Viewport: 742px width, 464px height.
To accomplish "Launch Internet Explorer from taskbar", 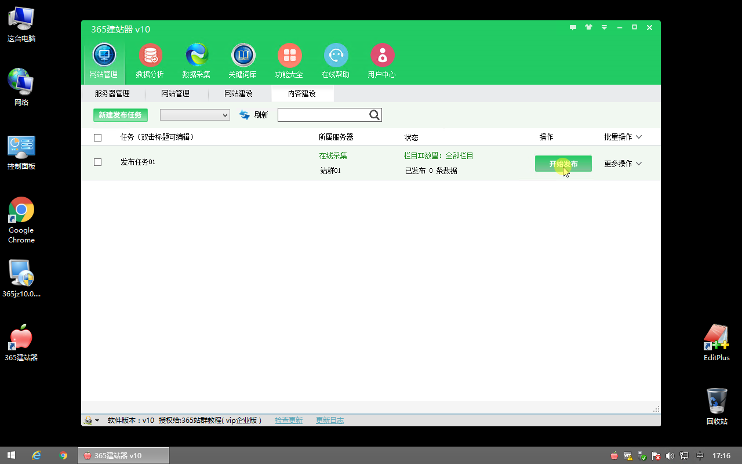I will point(37,455).
